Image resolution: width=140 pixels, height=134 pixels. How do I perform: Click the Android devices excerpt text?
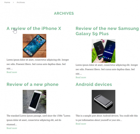[x=107, y=118]
